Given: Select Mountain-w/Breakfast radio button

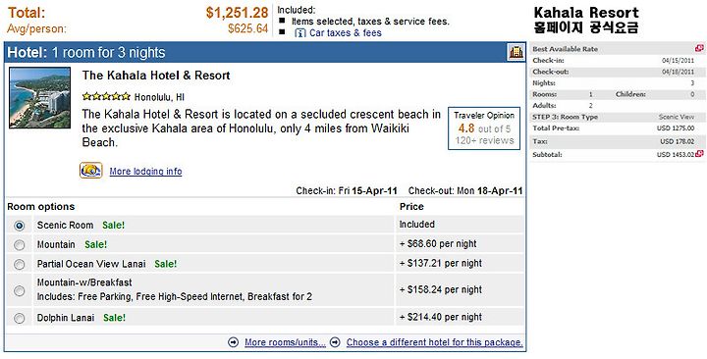Looking at the screenshot, I should 19,290.
